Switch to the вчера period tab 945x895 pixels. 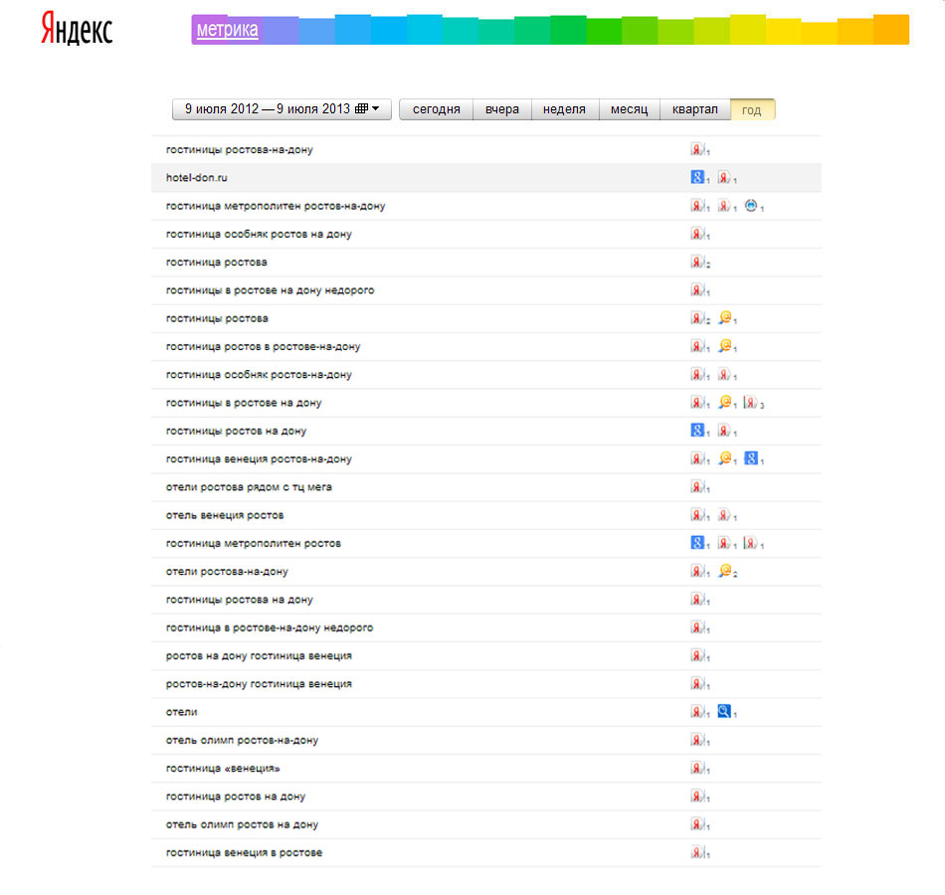(502, 109)
